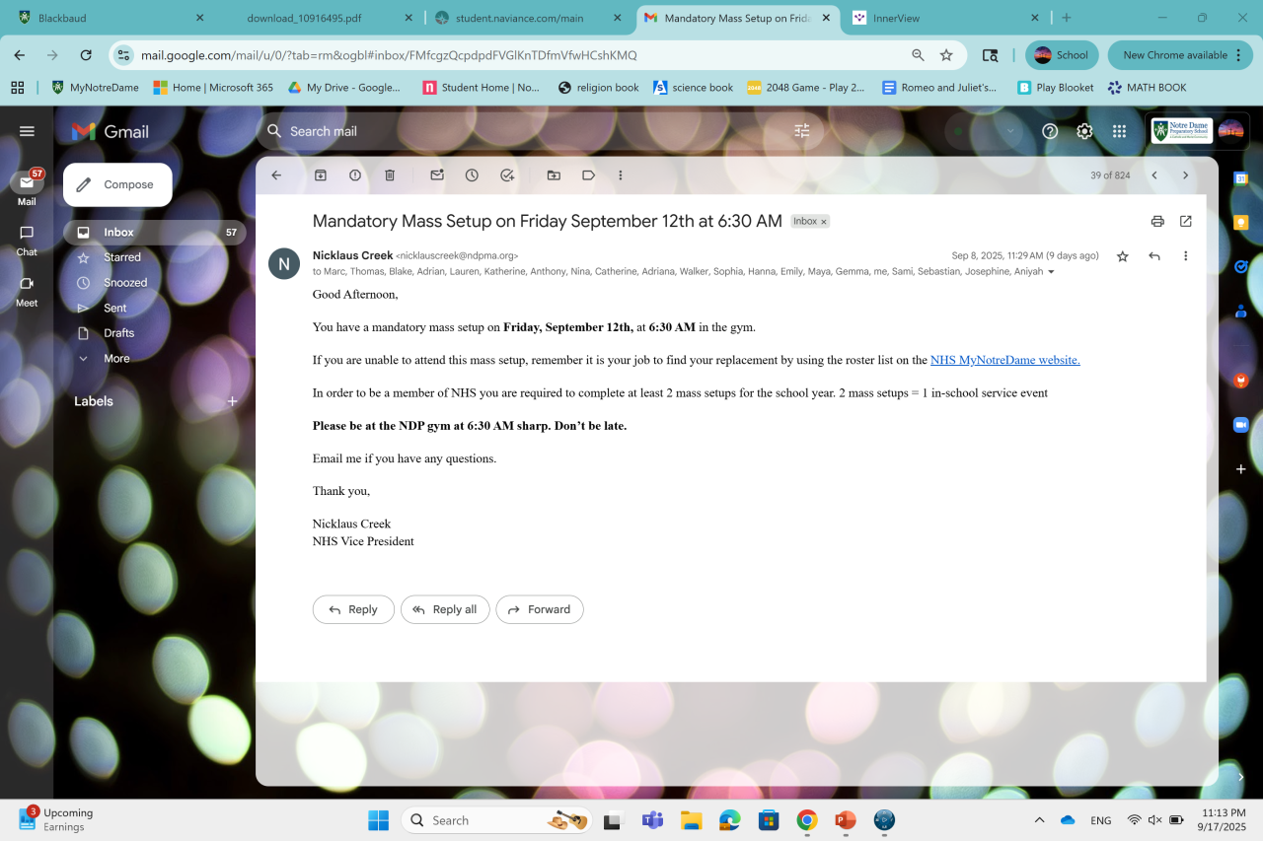Open Google Keep in the side panel
1263x841 pixels.
point(1241,223)
